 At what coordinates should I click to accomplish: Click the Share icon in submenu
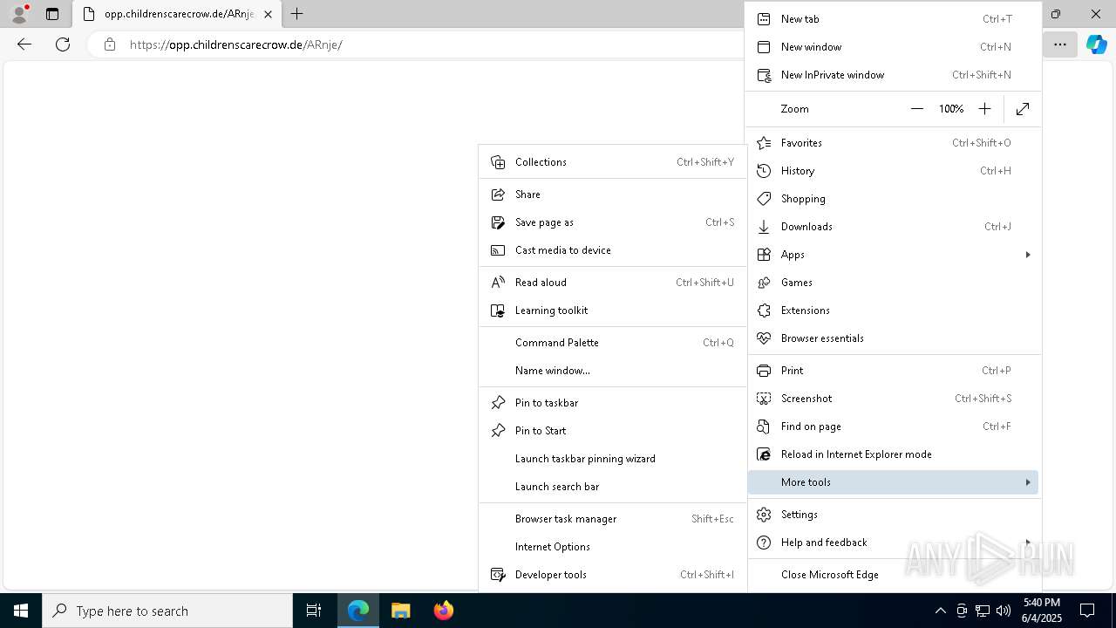(x=498, y=195)
